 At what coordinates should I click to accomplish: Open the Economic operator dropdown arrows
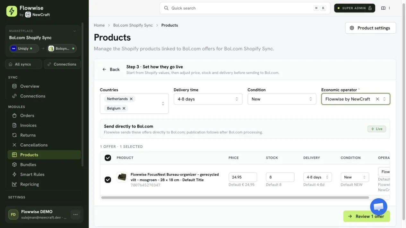[x=384, y=99]
